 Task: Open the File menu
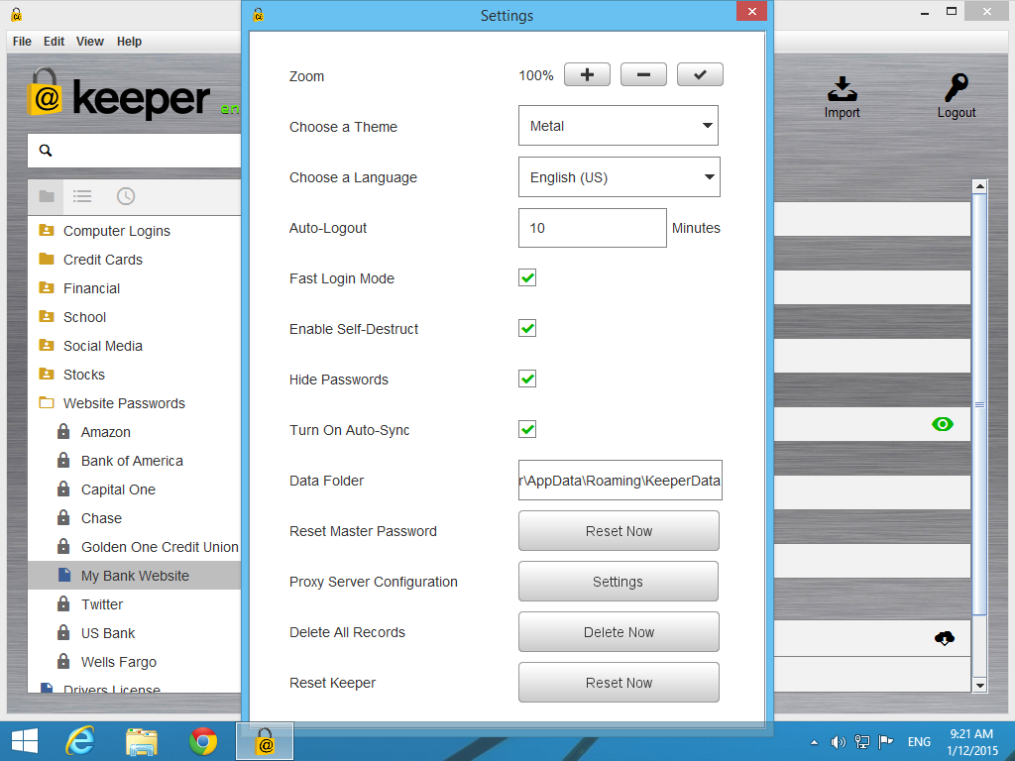tap(22, 42)
